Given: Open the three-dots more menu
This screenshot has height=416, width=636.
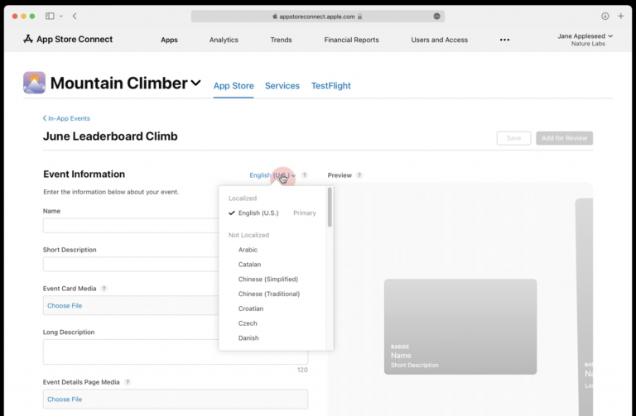Looking at the screenshot, I should pyautogui.click(x=504, y=40).
